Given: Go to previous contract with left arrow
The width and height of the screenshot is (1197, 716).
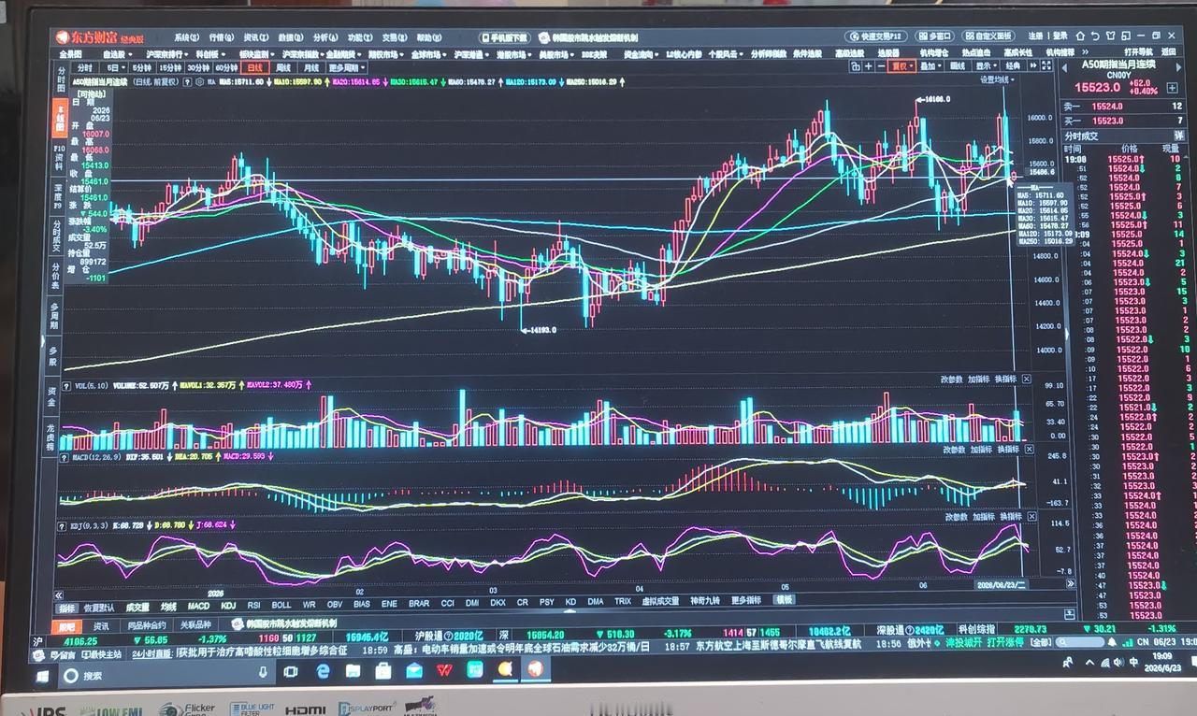Looking at the screenshot, I should click(x=1064, y=67).
